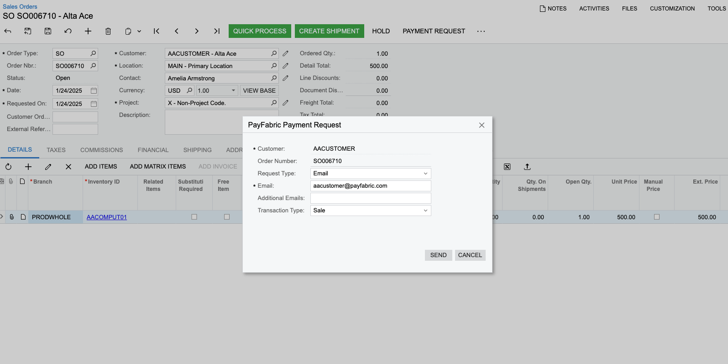Look up Contact with magnifier icon
The image size is (728, 364).
[274, 78]
